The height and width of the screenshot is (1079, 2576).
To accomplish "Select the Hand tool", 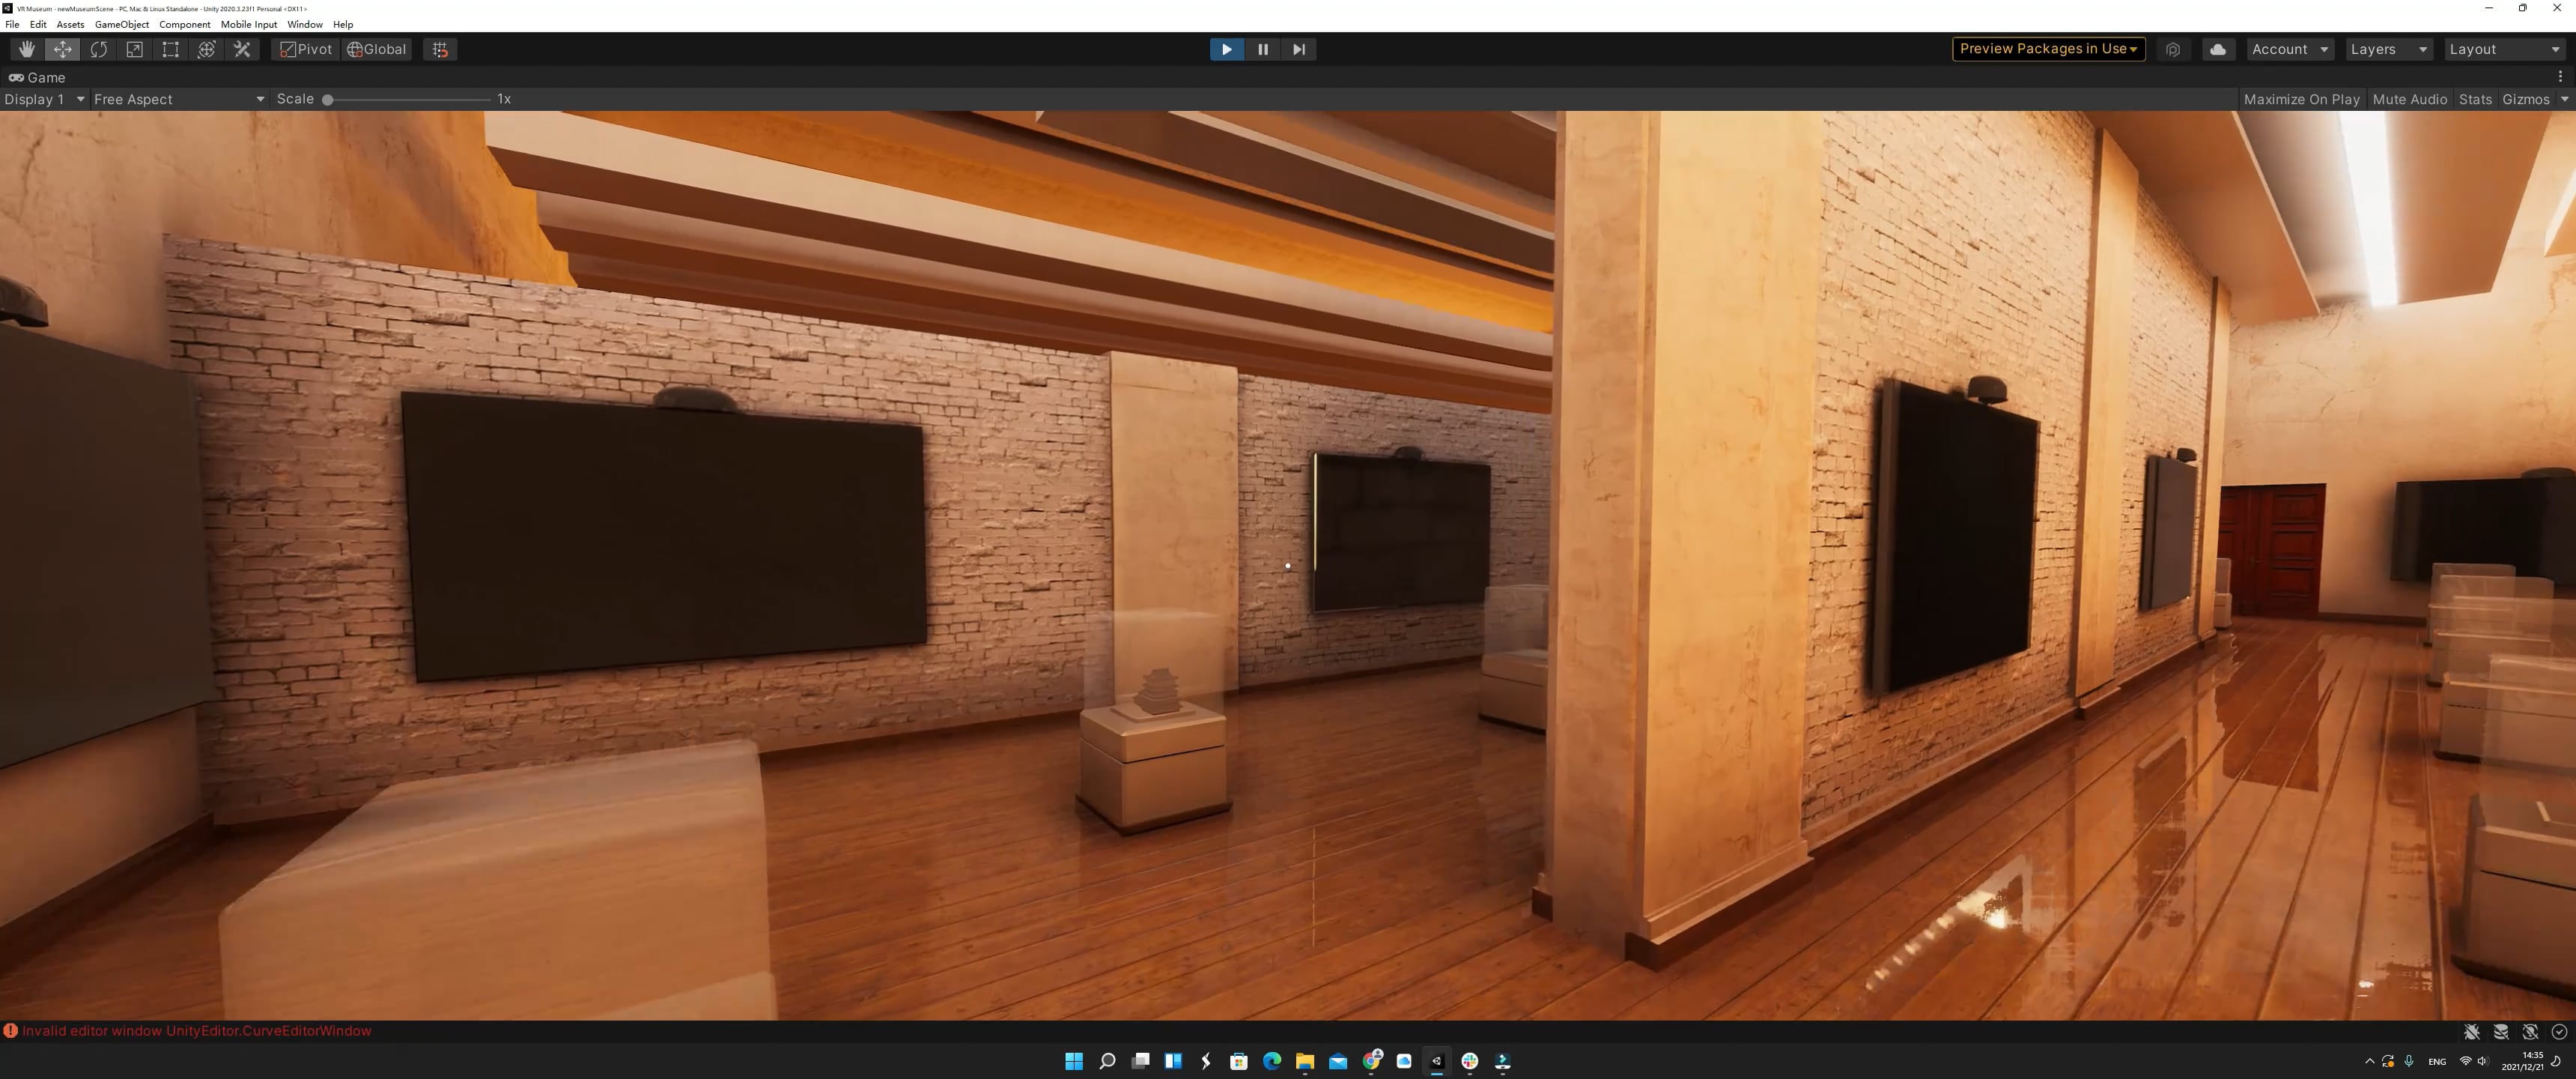I will (x=27, y=49).
